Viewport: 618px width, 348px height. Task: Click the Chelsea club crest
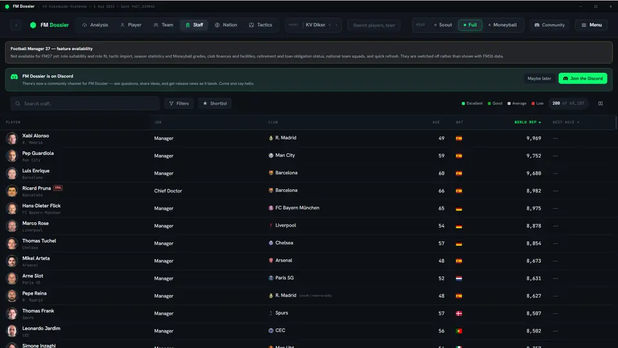click(271, 243)
